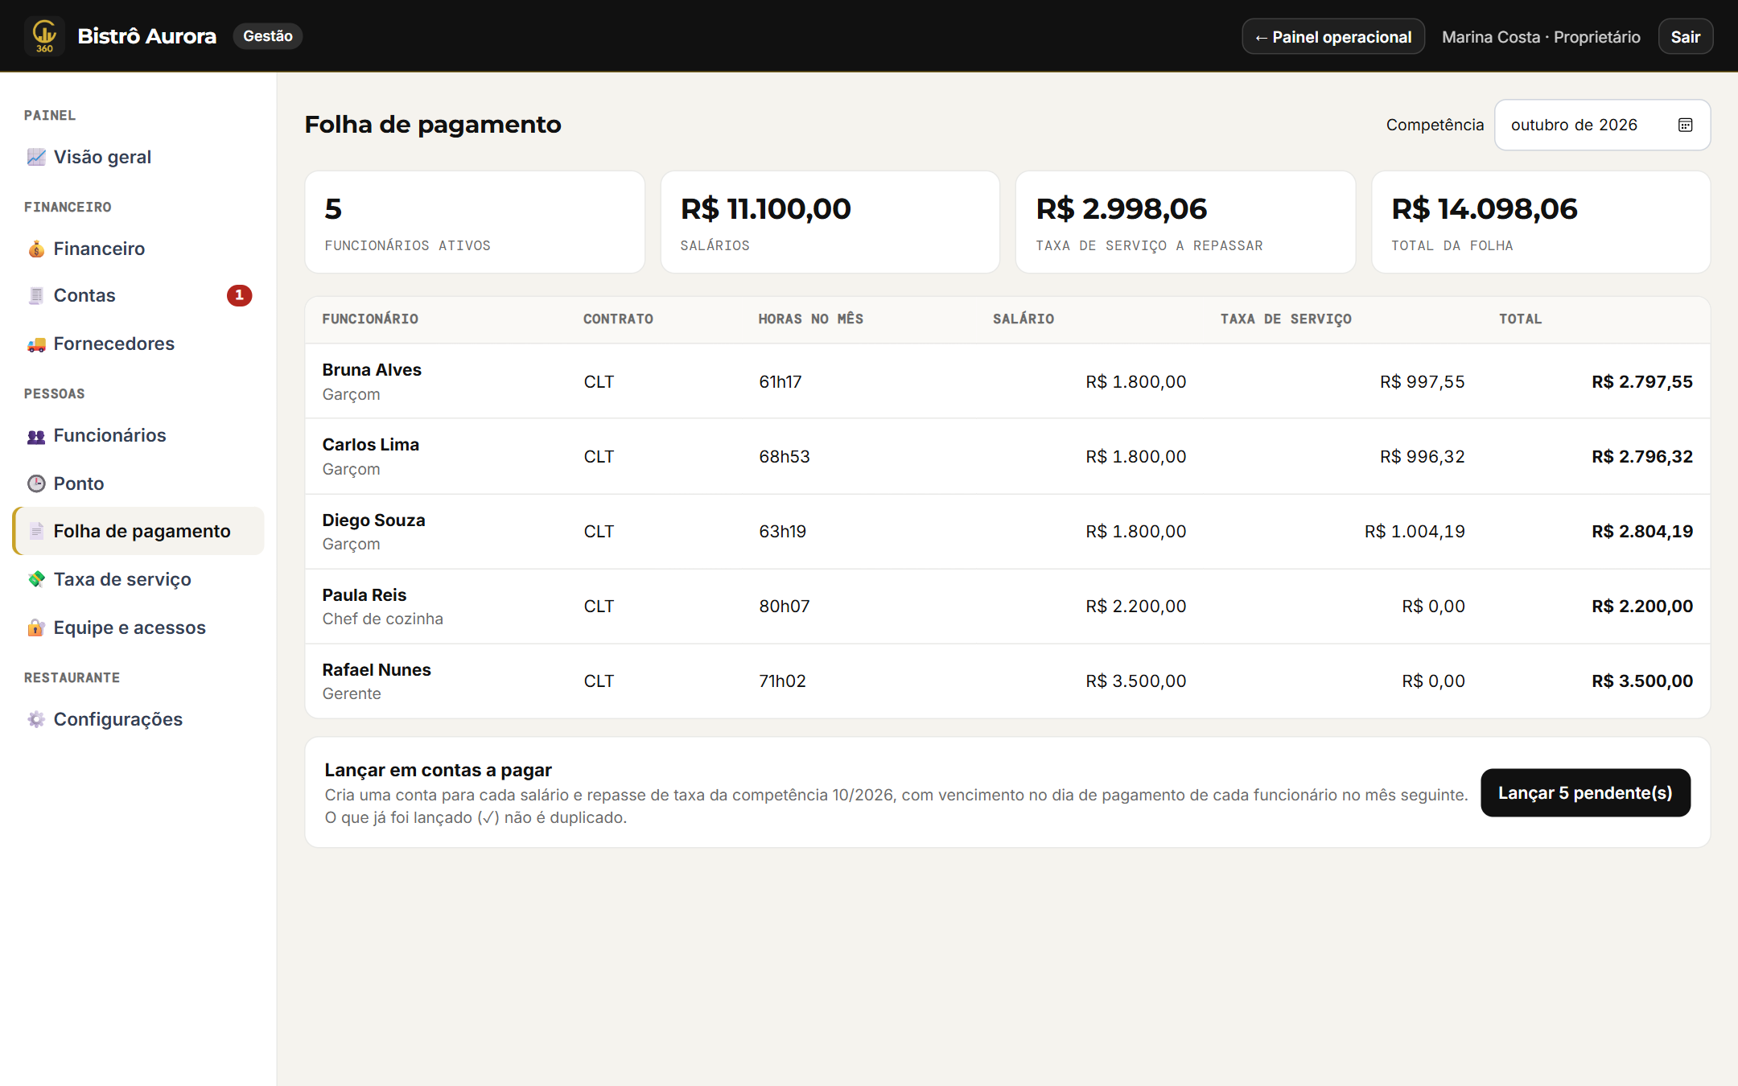Open Equipe e acessos
1738x1086 pixels.
(138, 627)
